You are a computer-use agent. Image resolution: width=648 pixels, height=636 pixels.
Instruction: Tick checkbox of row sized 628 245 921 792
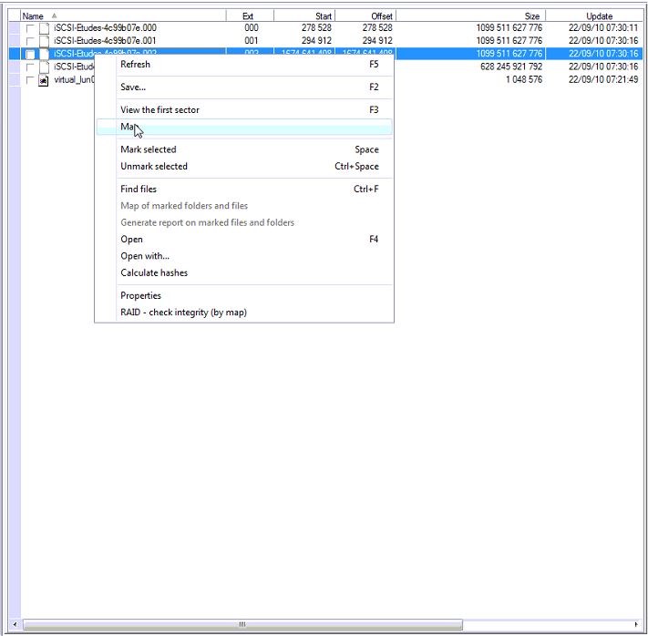tap(30, 67)
